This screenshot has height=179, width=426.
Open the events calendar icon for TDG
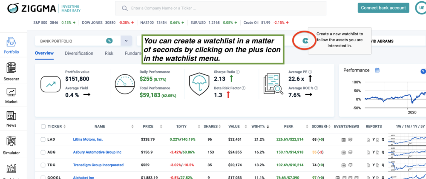[x=343, y=165]
